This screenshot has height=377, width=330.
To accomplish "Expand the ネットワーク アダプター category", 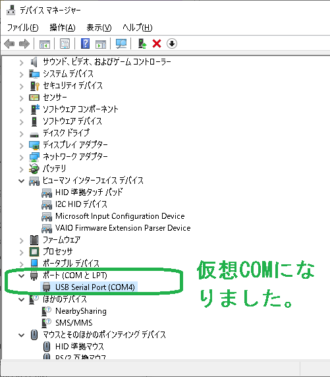I will click(x=22, y=158).
